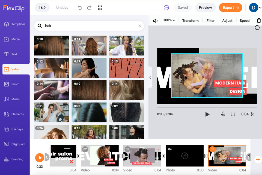Open the Text sidebar panel
This screenshot has height=175, width=262.
coord(11,54)
